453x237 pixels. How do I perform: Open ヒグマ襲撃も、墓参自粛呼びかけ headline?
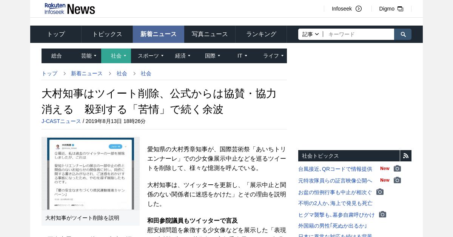[336, 215]
